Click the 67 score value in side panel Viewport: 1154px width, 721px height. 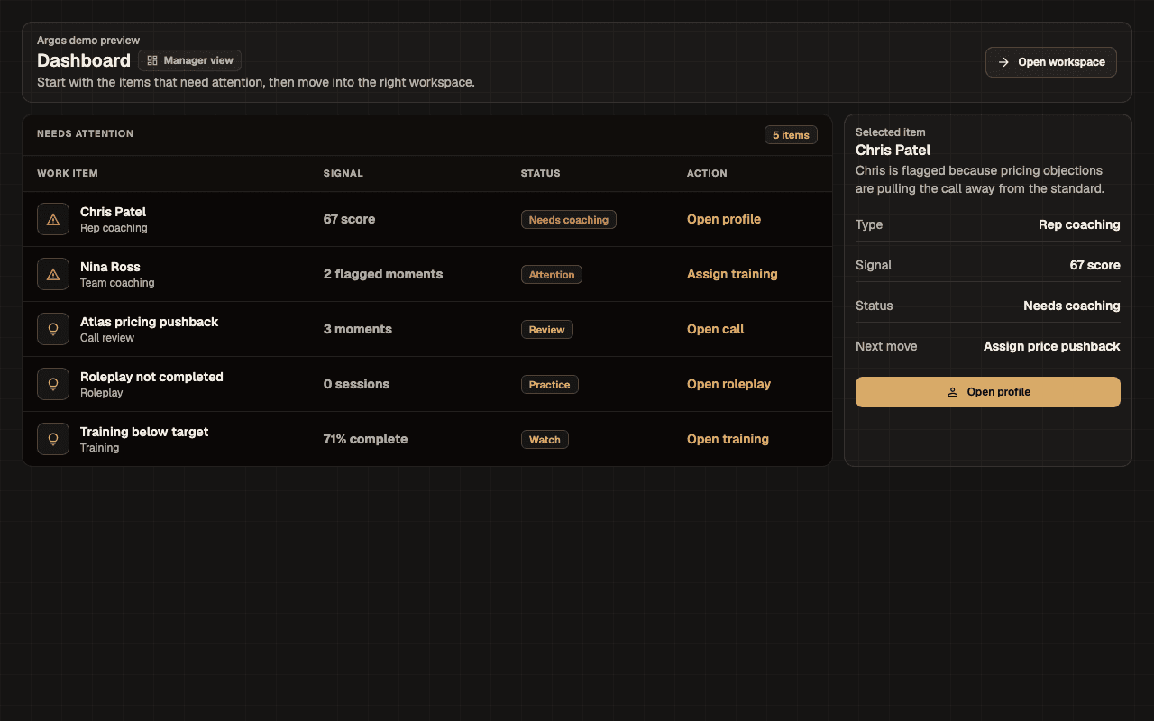(x=1094, y=265)
